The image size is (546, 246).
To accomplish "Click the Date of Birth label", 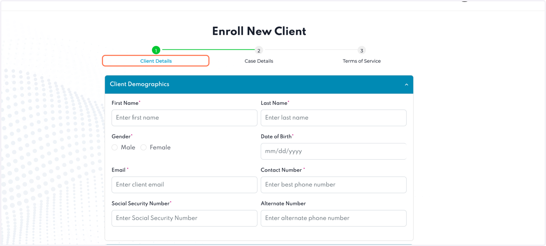I will coord(276,137).
